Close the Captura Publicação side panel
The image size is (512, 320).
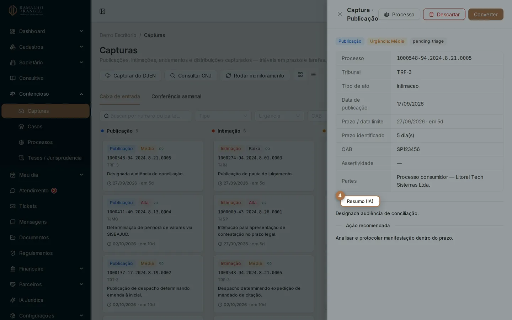tap(340, 14)
